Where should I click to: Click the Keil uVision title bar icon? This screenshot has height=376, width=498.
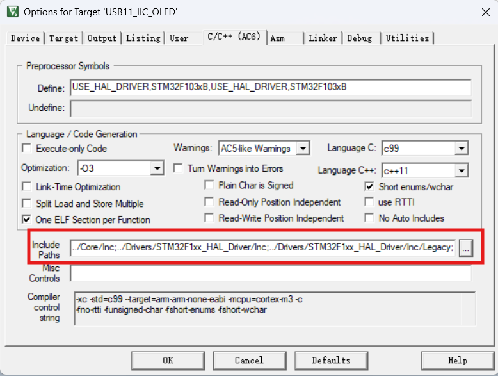pyautogui.click(x=13, y=12)
